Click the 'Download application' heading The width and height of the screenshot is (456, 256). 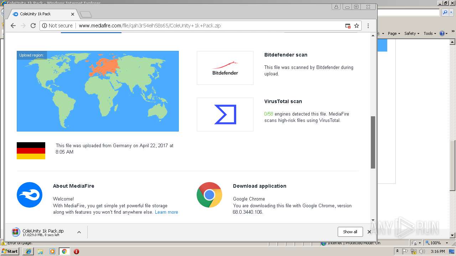260,186
